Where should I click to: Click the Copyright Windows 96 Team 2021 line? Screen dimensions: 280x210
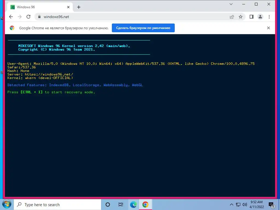click(56, 49)
